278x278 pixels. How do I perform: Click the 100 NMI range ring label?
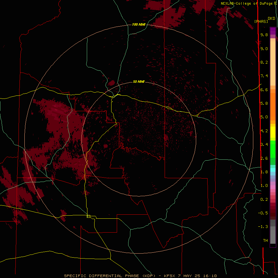tap(139, 24)
